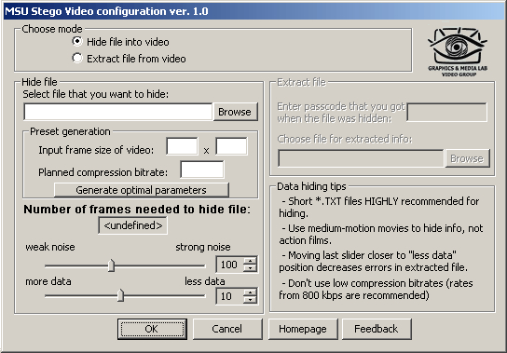The height and width of the screenshot is (353, 507).
Task: Increase noise value with up spinner arrow
Action: (250, 260)
